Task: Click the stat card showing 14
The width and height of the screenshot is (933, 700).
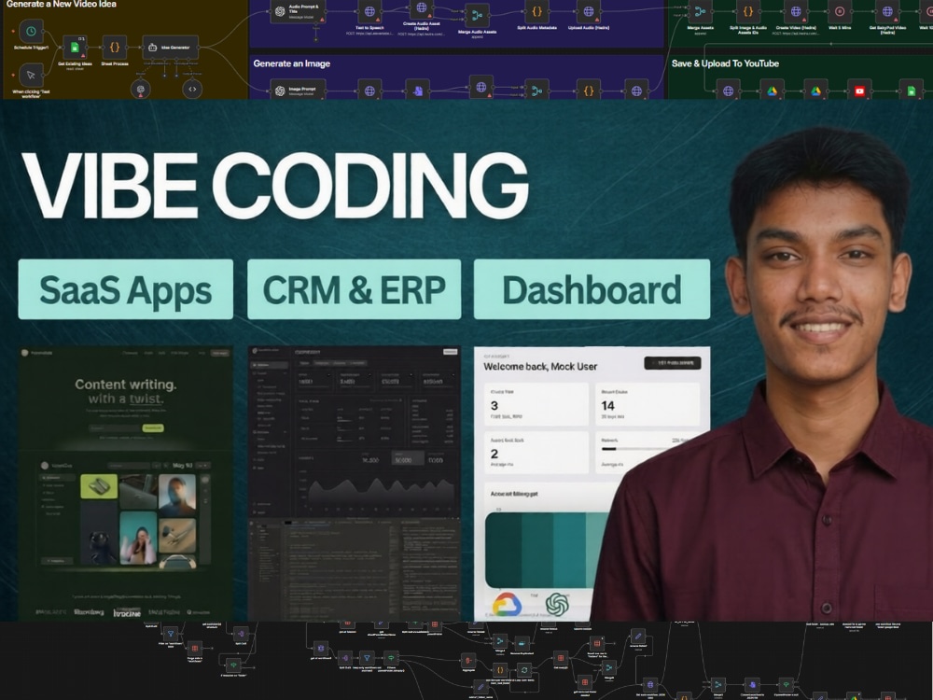Action: coord(648,403)
